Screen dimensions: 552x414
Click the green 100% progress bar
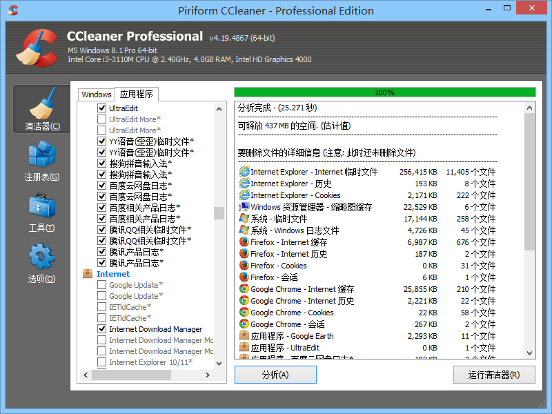[384, 92]
